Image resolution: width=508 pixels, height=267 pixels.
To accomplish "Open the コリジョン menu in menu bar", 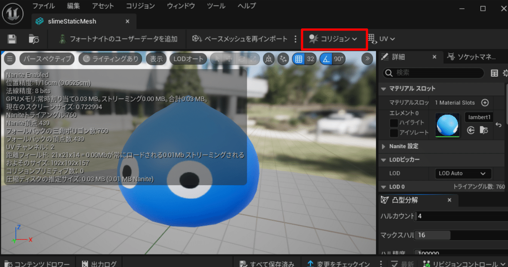I will [x=140, y=6].
